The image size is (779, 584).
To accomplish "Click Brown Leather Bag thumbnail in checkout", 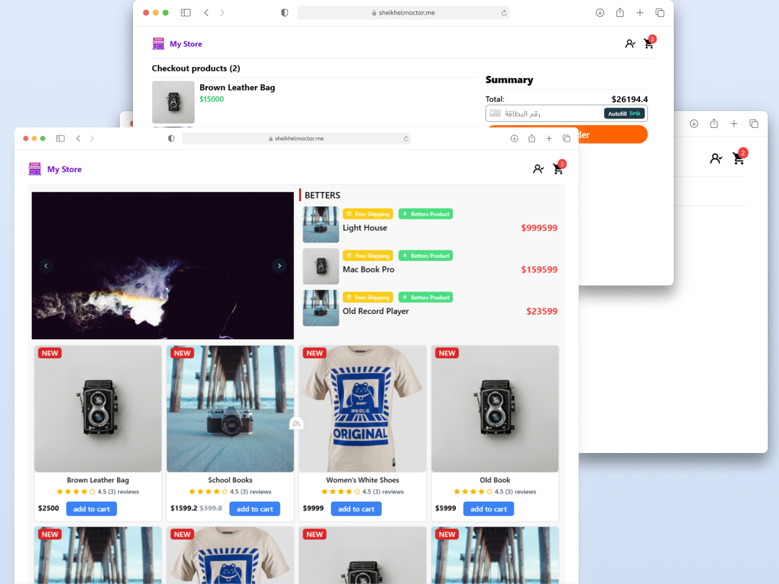I will coord(173,102).
